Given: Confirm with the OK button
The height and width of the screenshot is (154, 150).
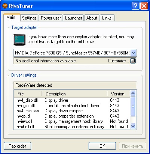Looking at the screenshot, I should coord(102,146).
